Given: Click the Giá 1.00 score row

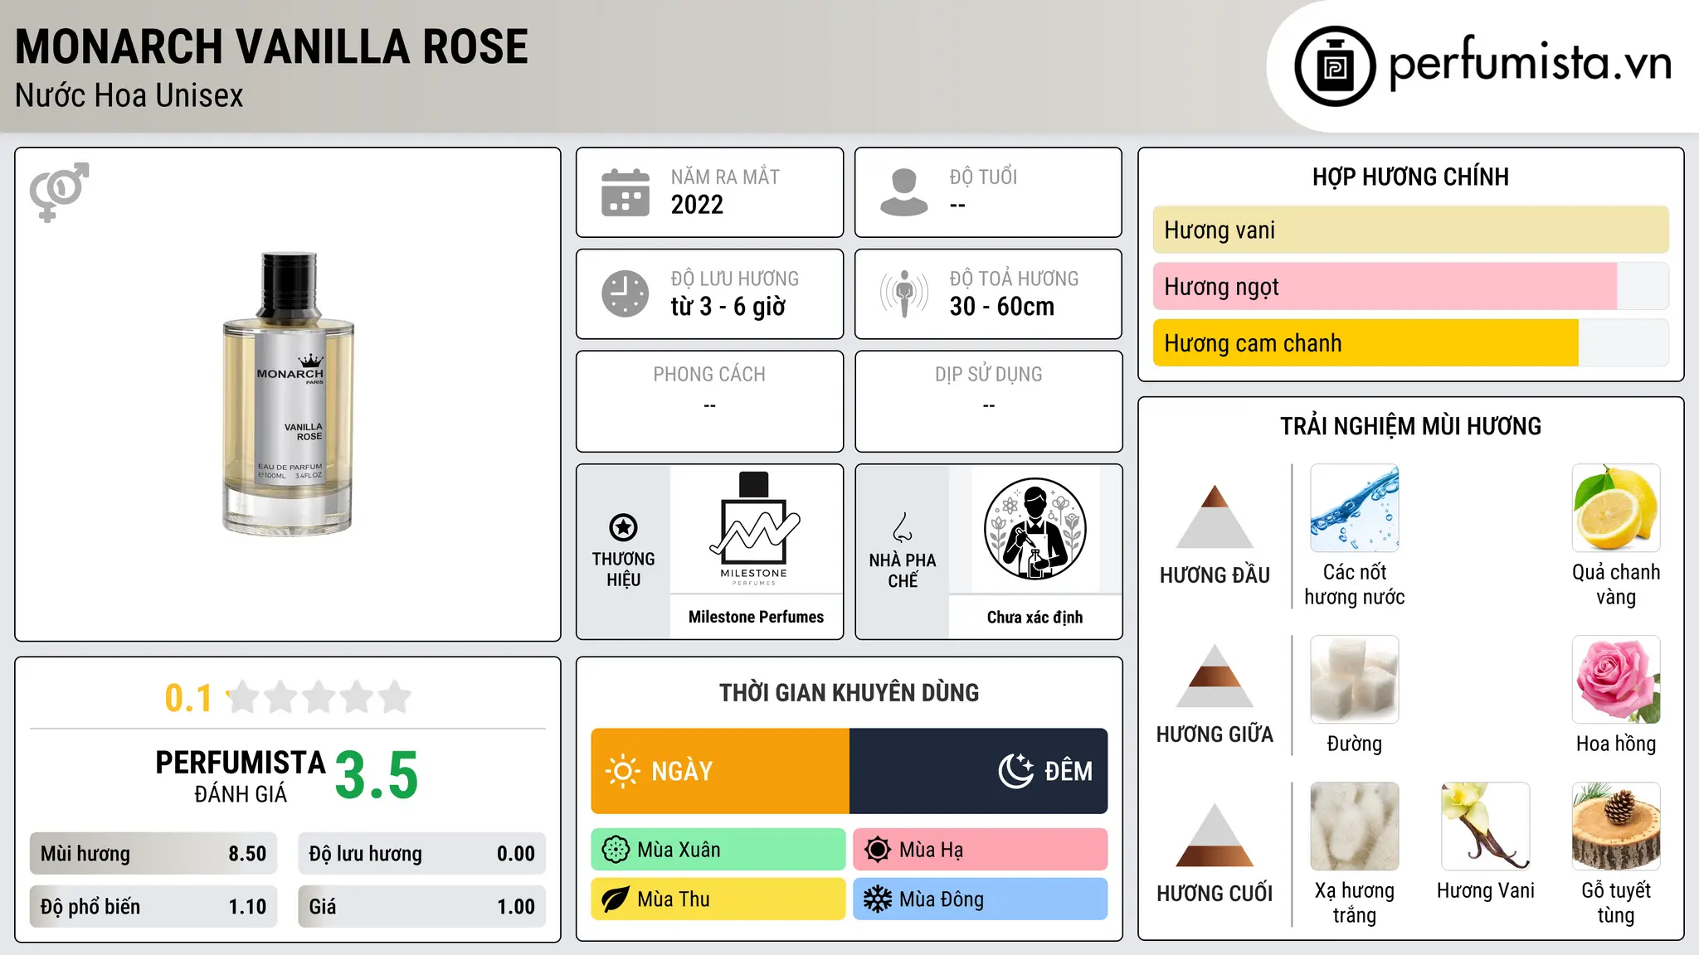Looking at the screenshot, I should 422,906.
